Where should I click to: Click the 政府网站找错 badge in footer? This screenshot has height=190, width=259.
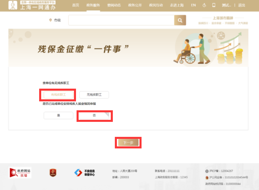tap(20, 172)
